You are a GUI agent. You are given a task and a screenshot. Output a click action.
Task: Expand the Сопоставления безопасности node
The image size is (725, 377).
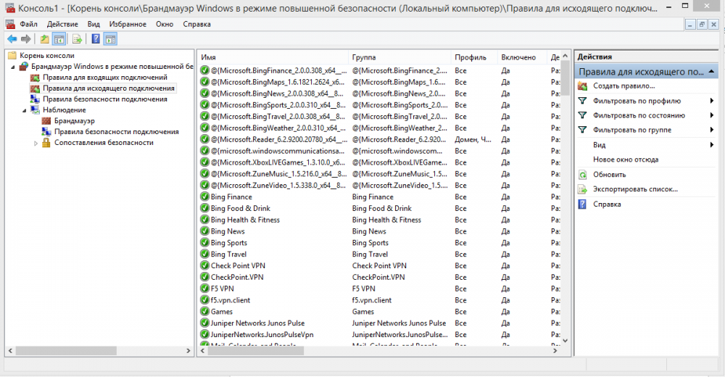click(36, 143)
